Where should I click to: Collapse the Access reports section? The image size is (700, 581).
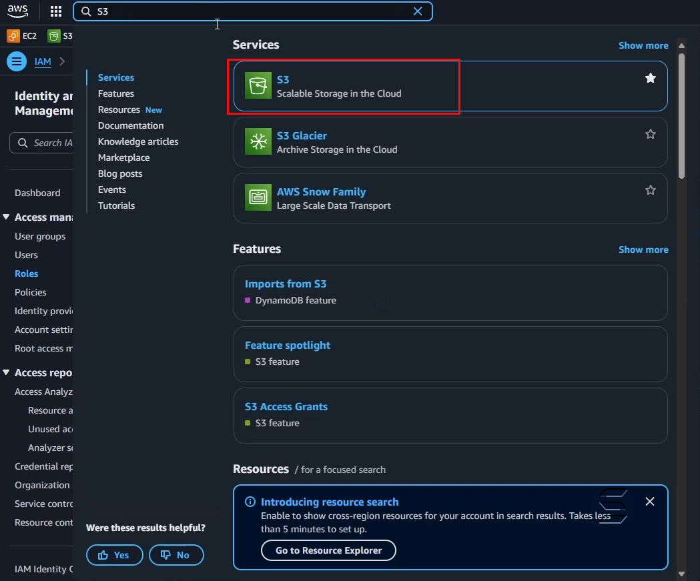tap(6, 372)
